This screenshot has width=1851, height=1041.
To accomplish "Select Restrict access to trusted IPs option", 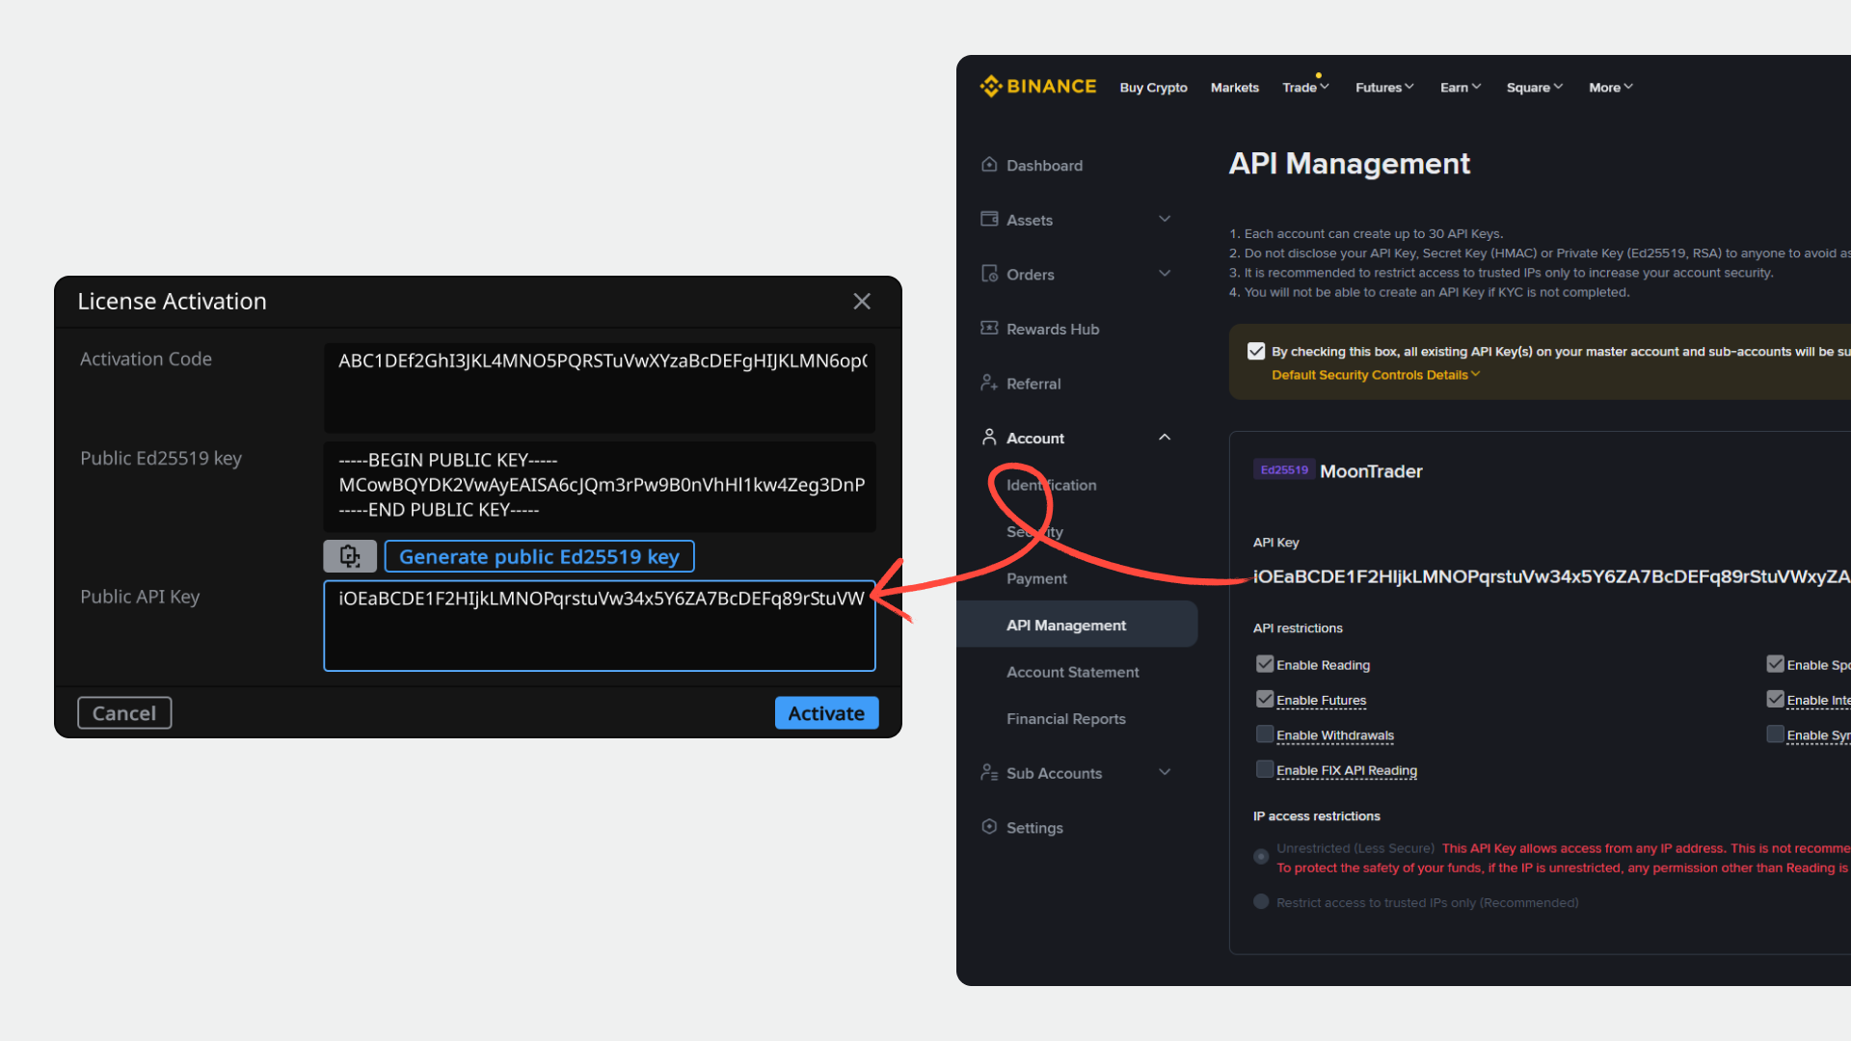I will [x=1261, y=902].
